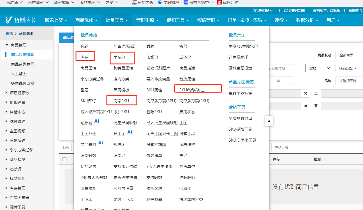Clear the first date range with X

(x=306, y=93)
